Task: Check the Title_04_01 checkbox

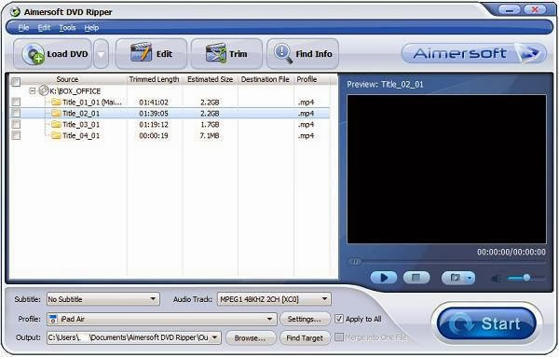Action: (x=16, y=135)
